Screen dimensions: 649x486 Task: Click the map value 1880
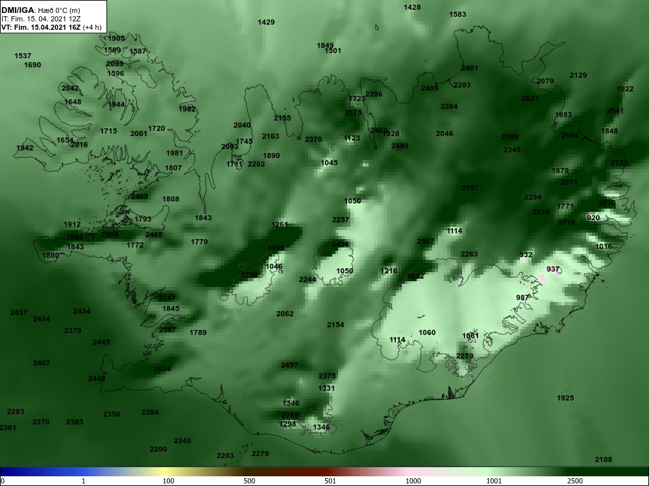pos(51,255)
